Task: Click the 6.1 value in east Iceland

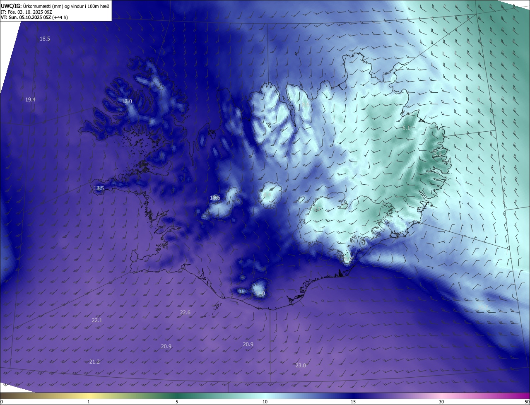Action: (x=406, y=128)
